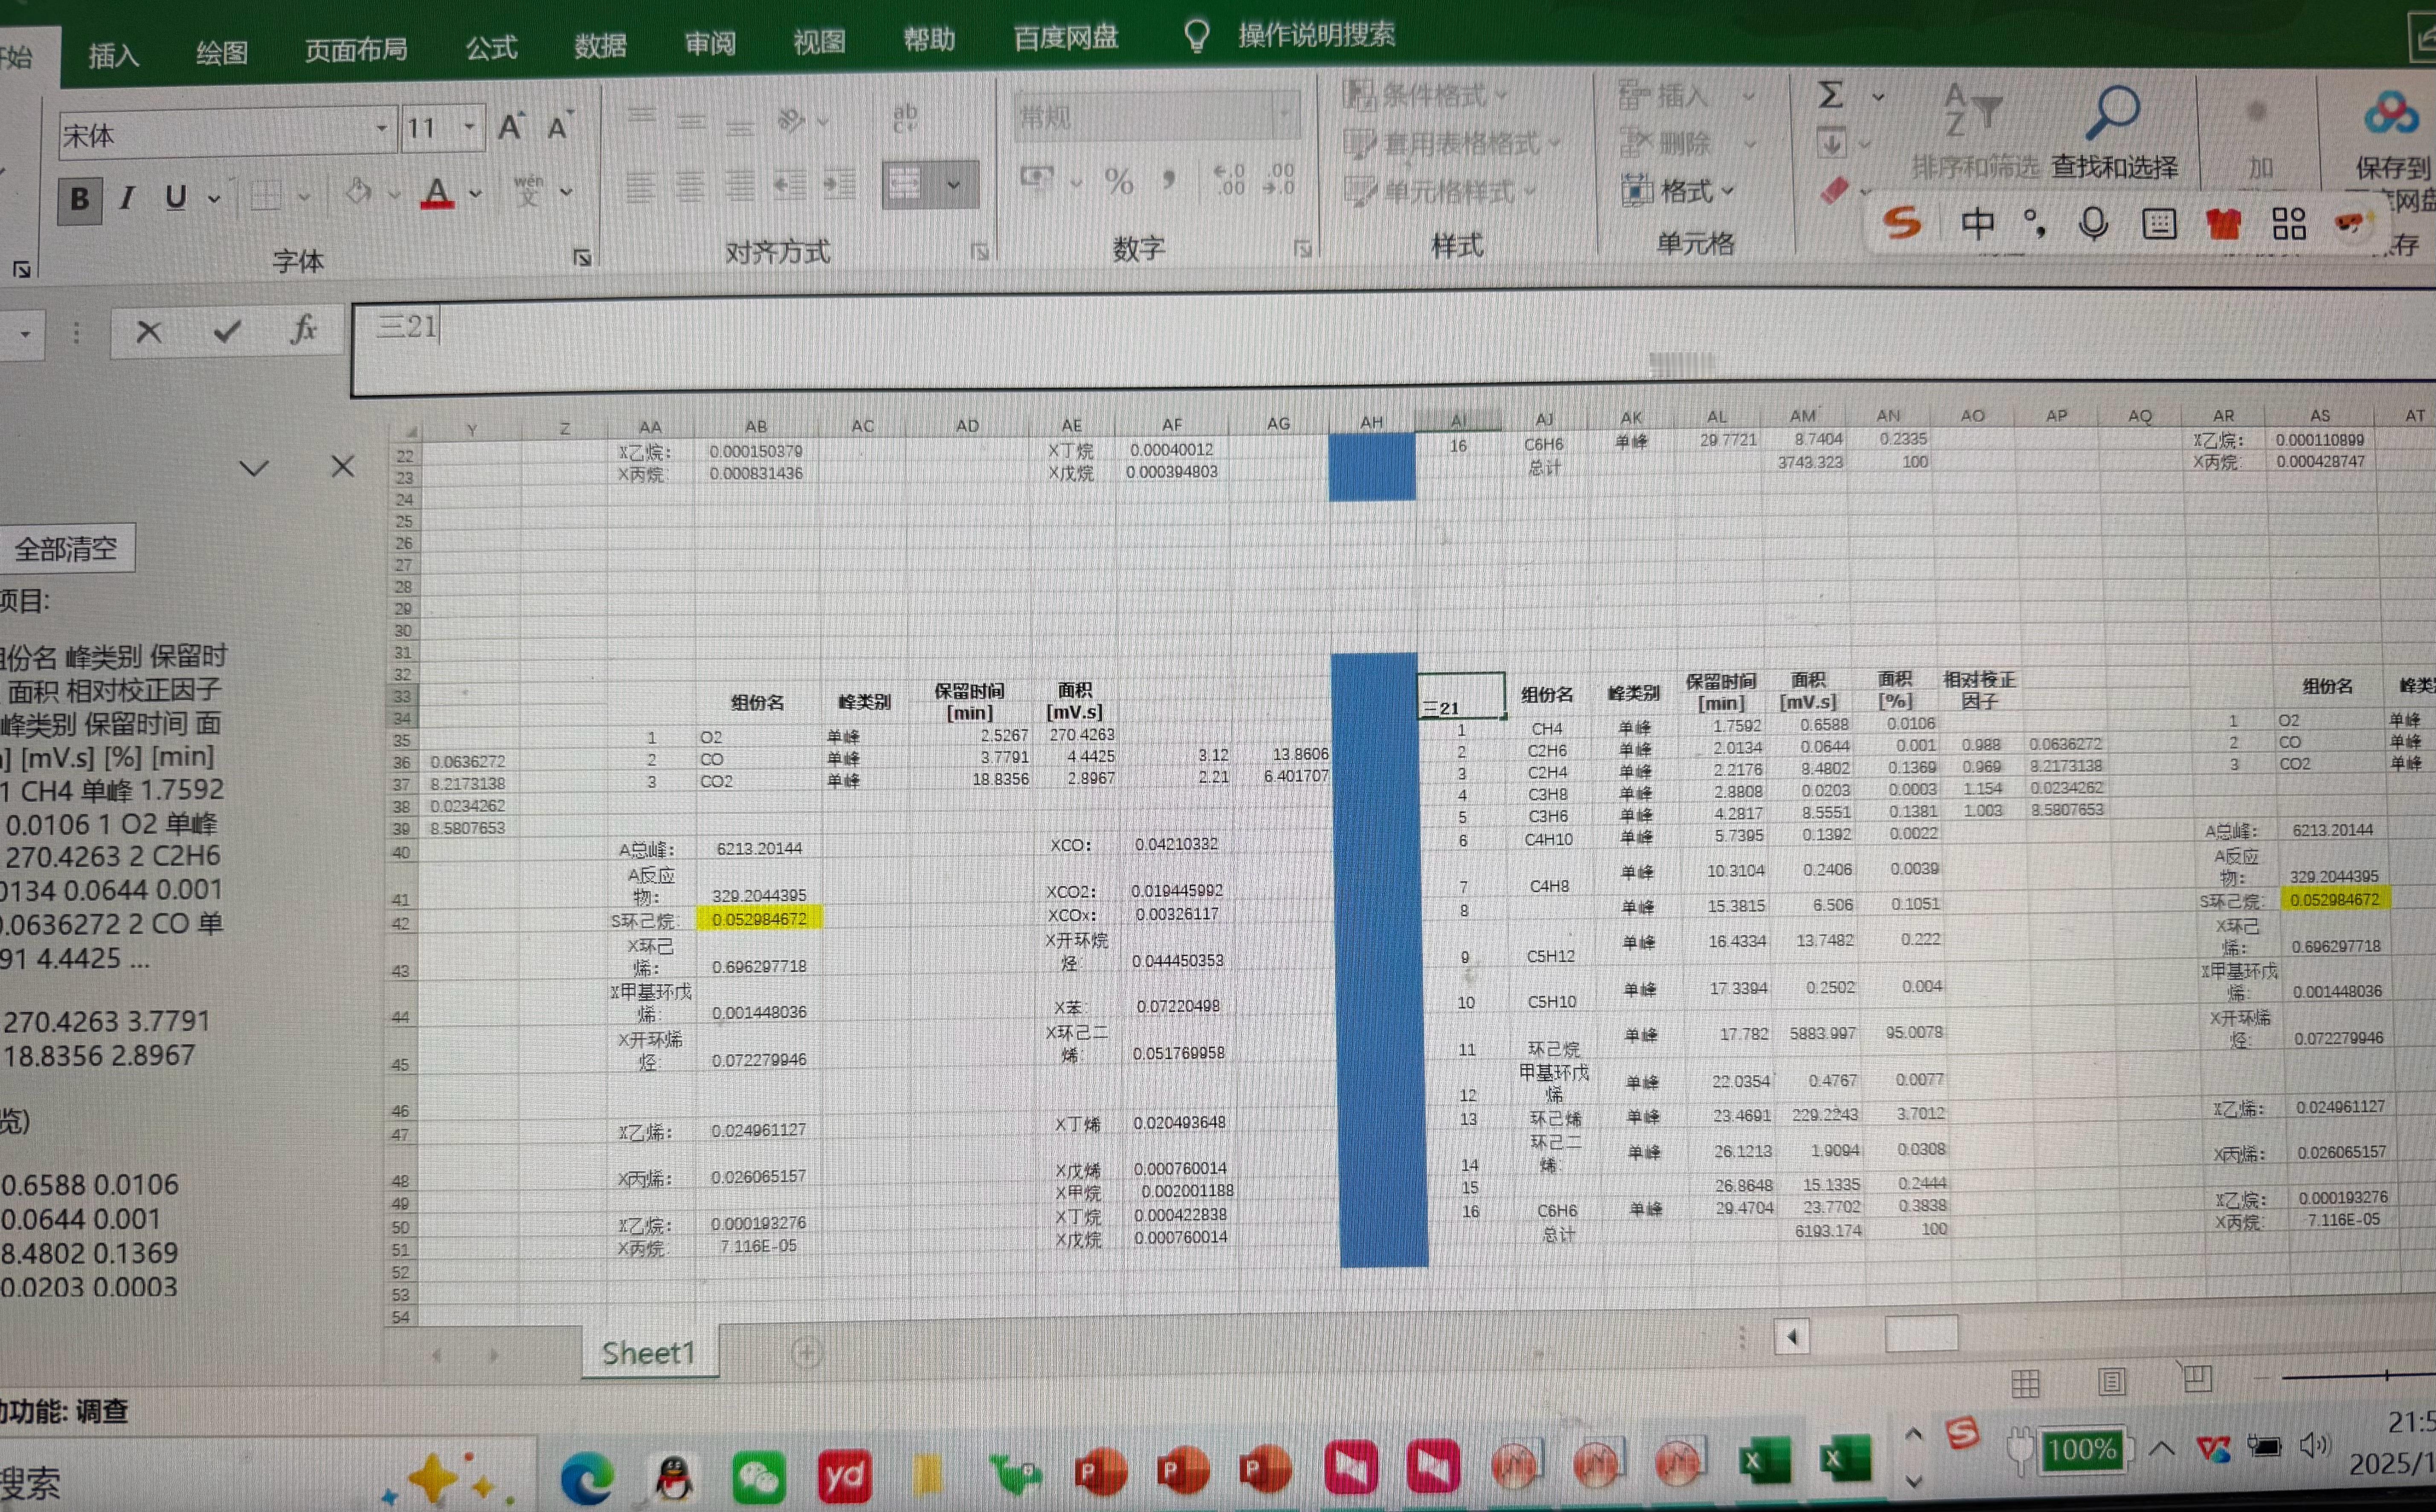Image resolution: width=2436 pixels, height=1512 pixels.
Task: Click the 全部清空 button in clipboard pane
Action: [x=66, y=549]
